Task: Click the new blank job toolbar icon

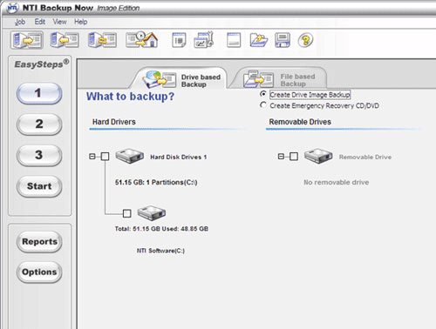Action: tap(234, 40)
